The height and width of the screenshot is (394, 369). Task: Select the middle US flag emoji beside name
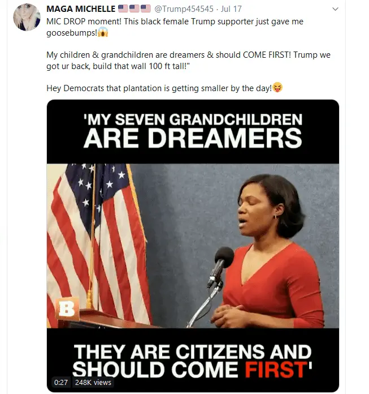[134, 8]
